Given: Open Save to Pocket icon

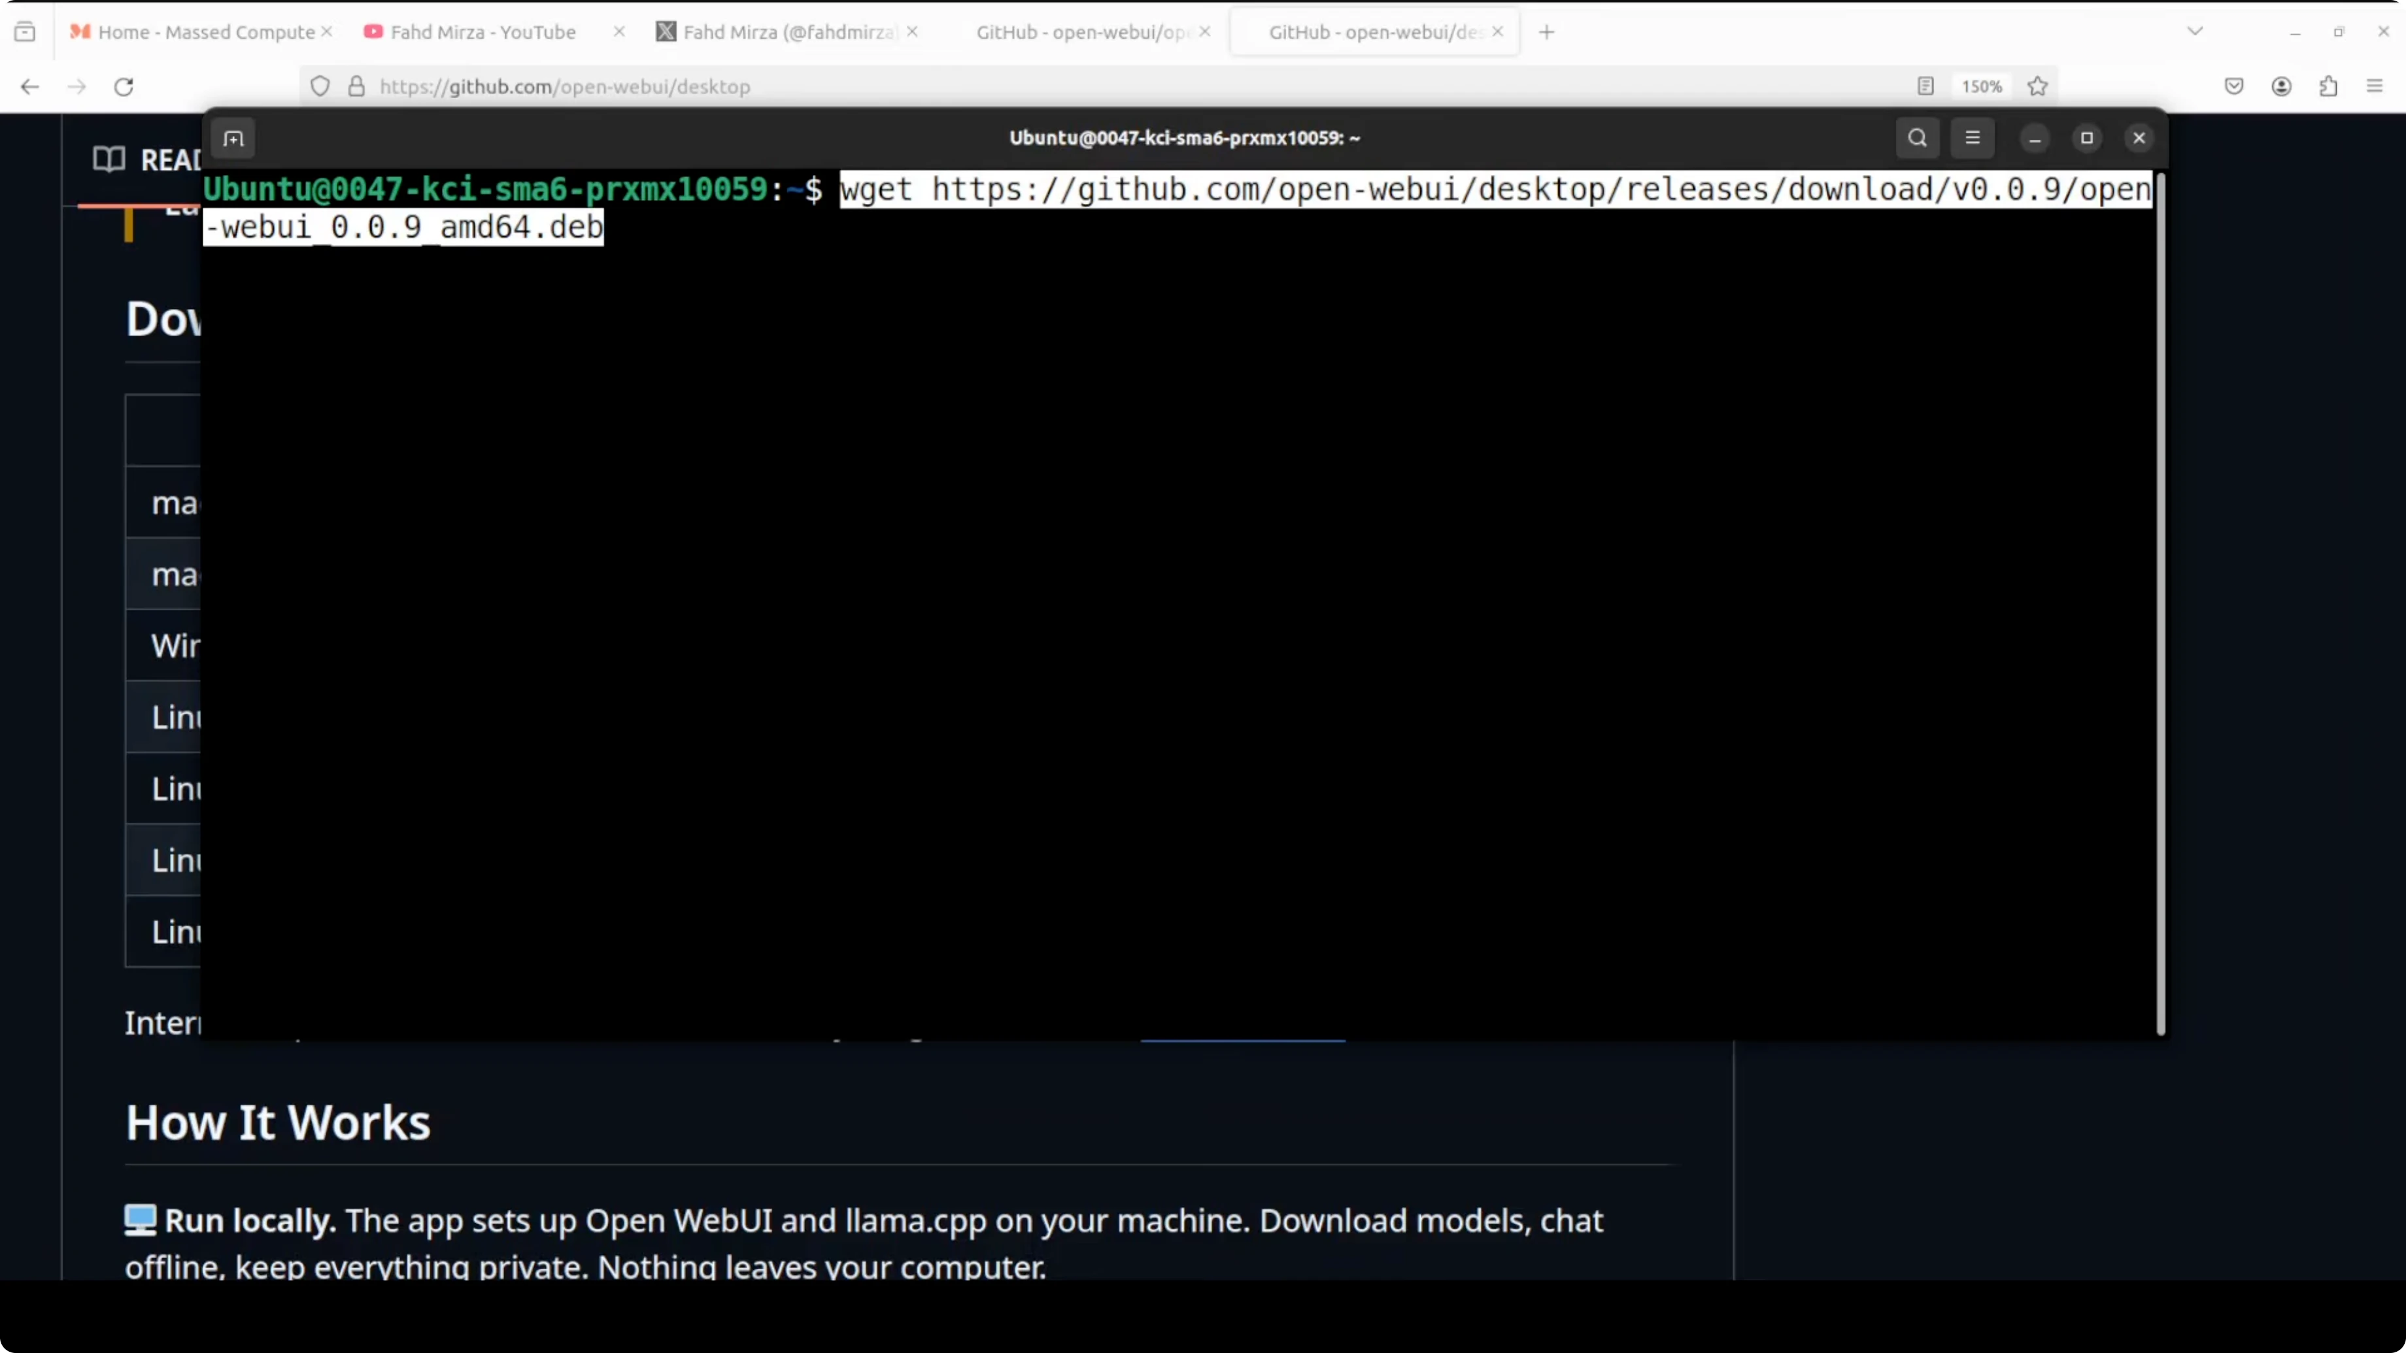Looking at the screenshot, I should pos(2233,87).
